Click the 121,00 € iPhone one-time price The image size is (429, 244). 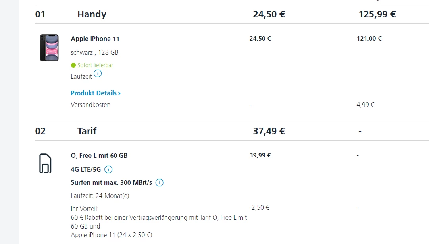coord(369,39)
